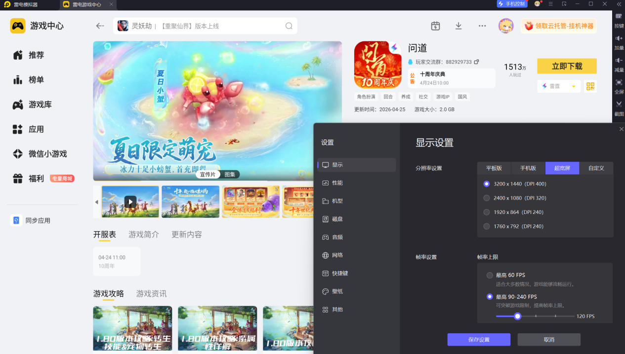The image size is (625, 354).
Task: Select the 图集 gallery toggle on banner
Action: tap(230, 175)
